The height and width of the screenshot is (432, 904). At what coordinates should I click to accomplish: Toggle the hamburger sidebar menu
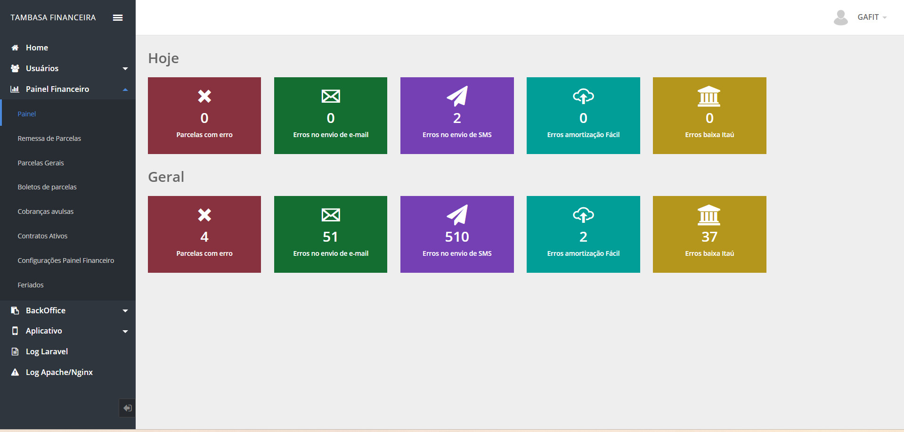(x=118, y=17)
